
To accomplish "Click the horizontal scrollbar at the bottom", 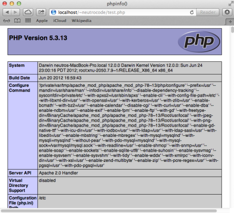I will point(109,211).
